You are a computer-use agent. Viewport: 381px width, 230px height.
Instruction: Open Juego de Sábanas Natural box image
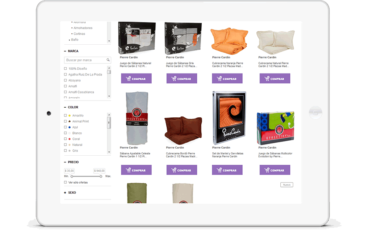[137, 38]
